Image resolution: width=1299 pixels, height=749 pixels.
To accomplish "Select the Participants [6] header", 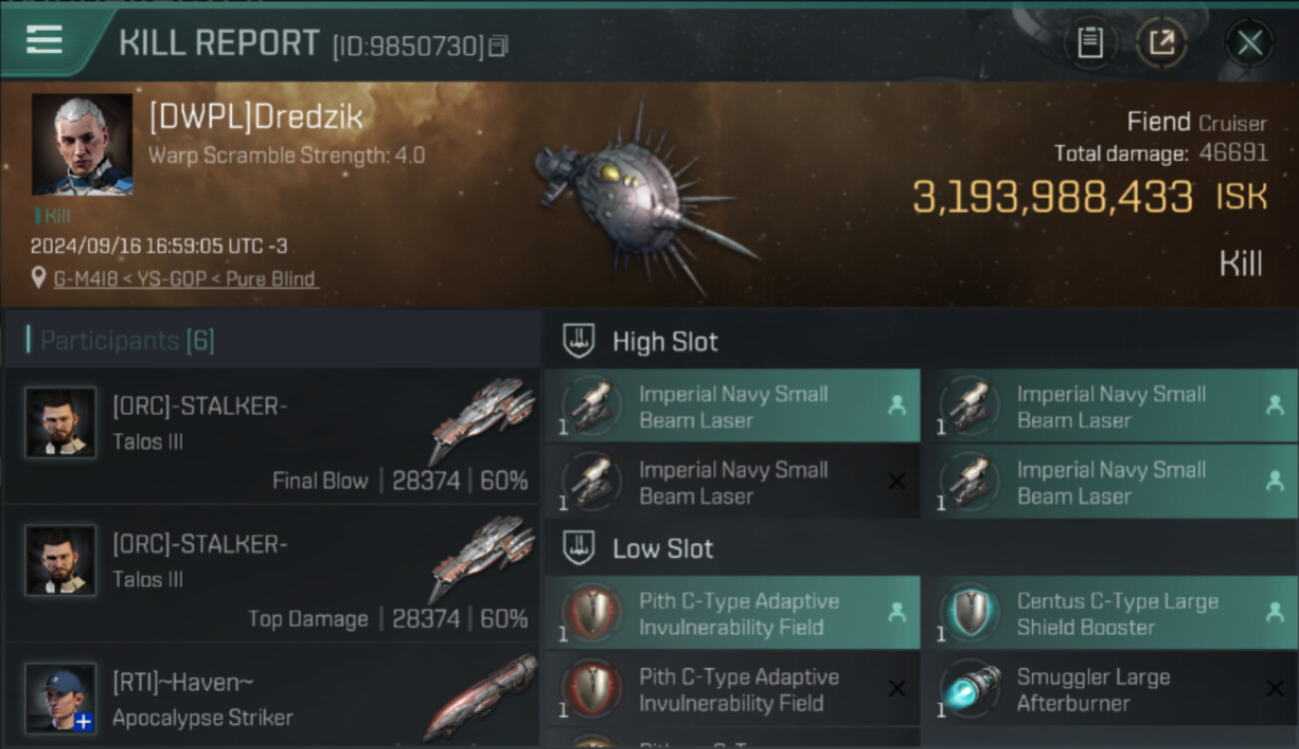I will [127, 341].
